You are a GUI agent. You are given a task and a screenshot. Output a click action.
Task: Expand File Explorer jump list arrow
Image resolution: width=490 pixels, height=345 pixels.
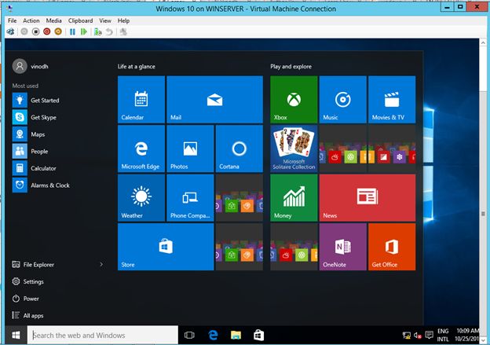(x=101, y=264)
